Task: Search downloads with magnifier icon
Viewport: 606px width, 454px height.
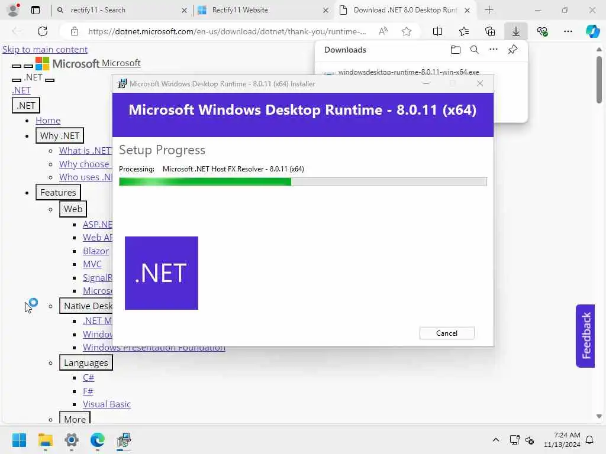Action: click(x=475, y=50)
